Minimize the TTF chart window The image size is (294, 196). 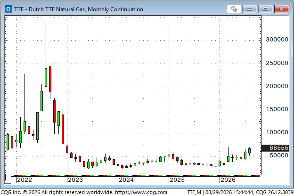tap(249, 9)
